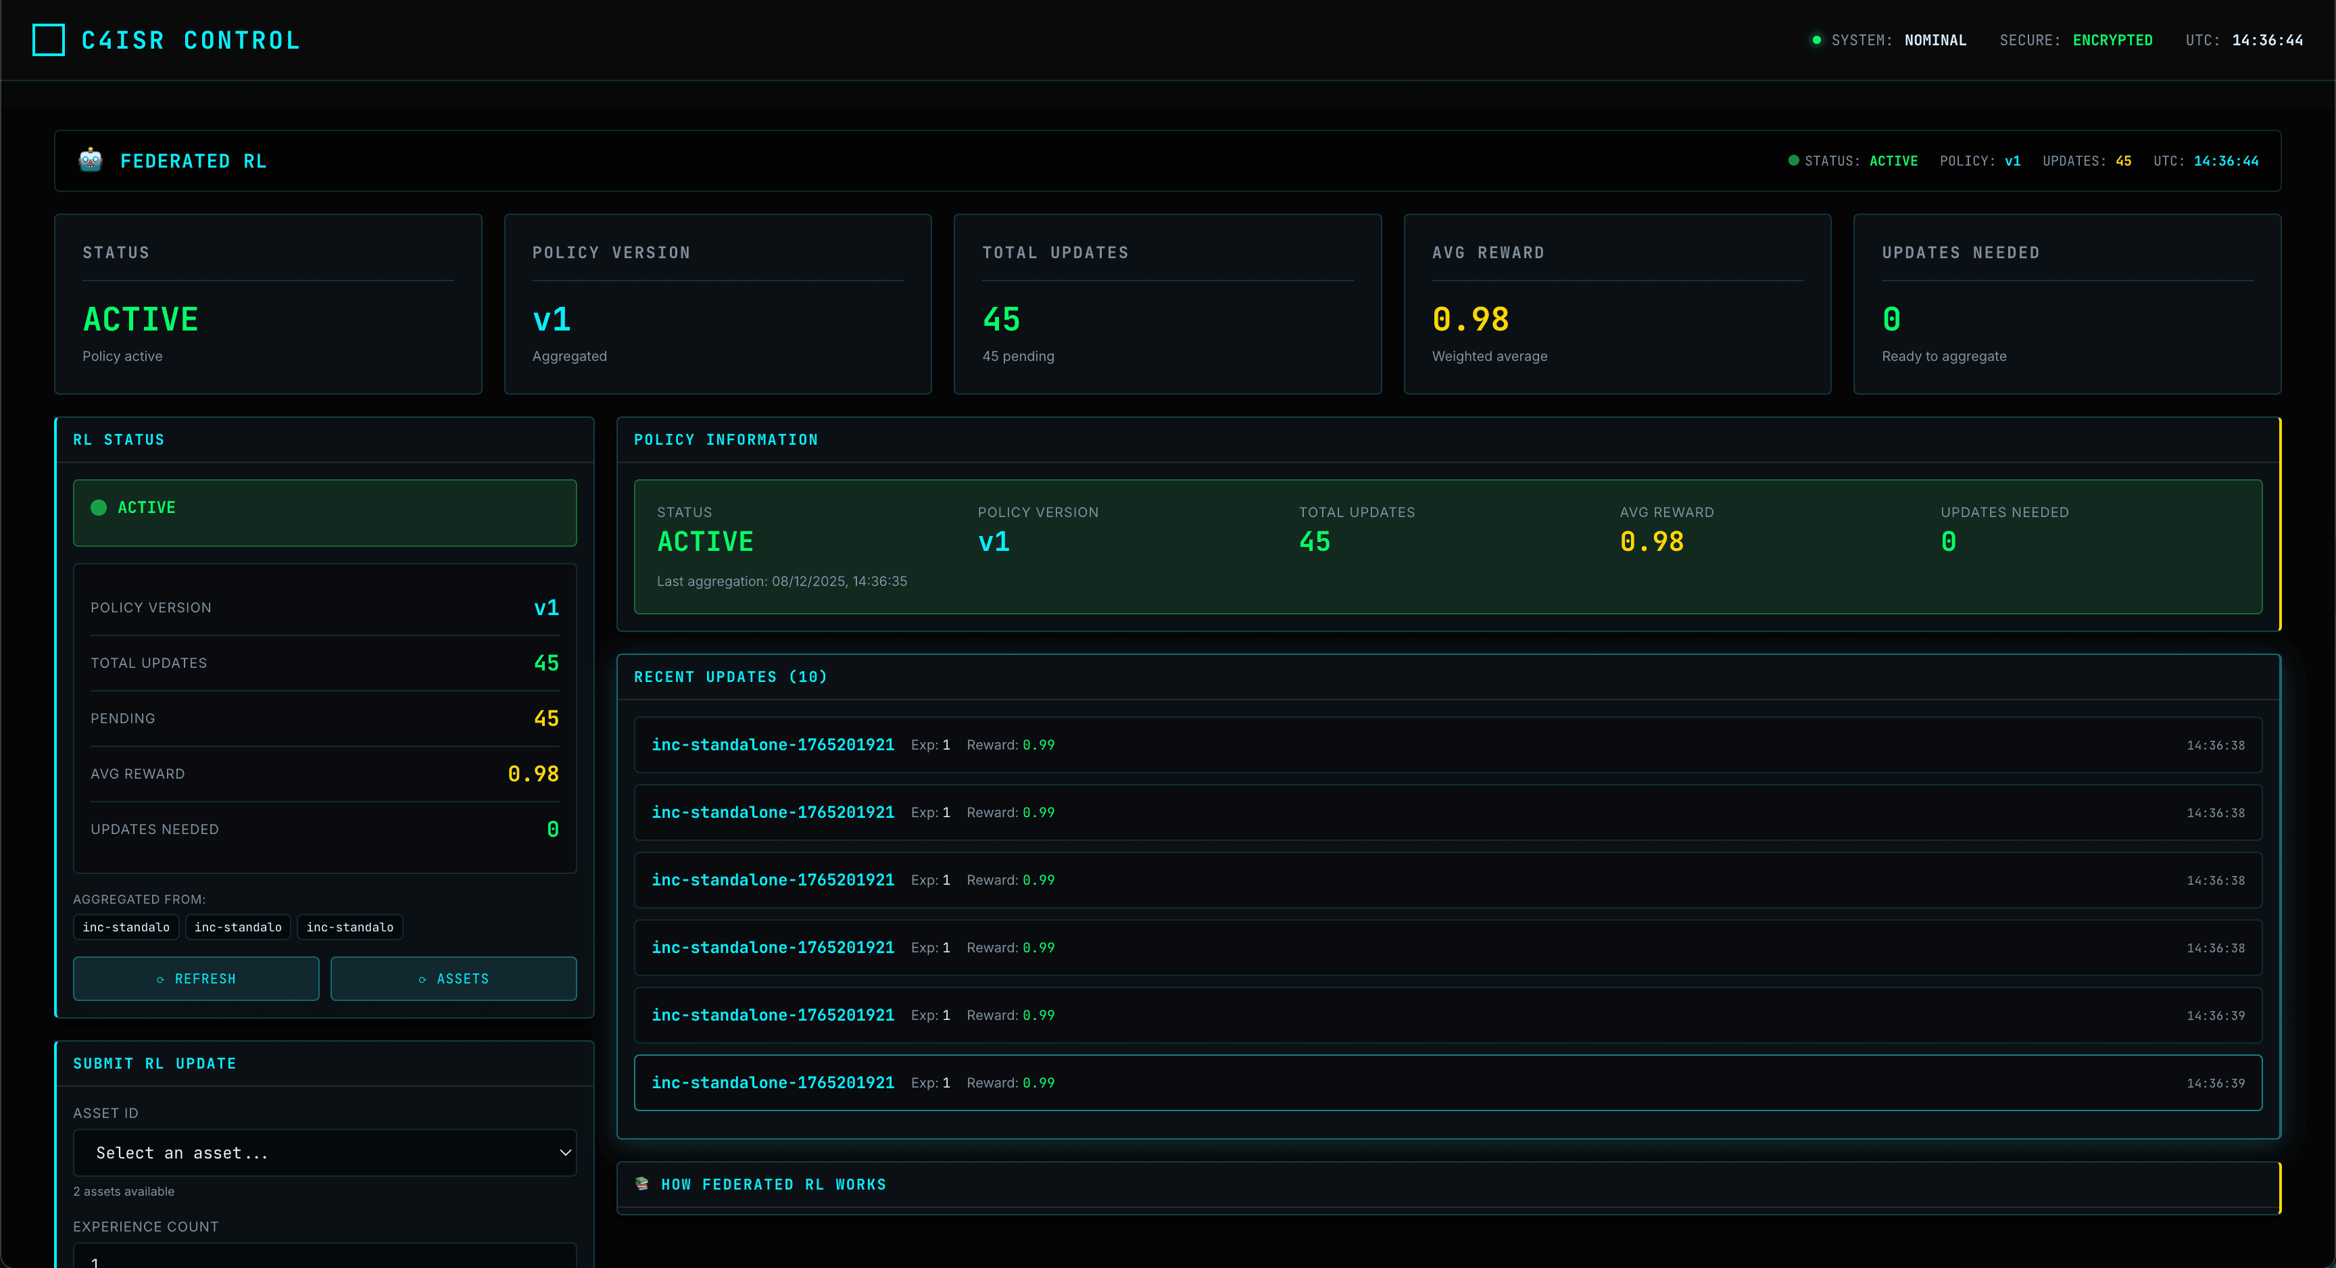This screenshot has width=2336, height=1268.
Task: Click the ASSETS button
Action: (454, 979)
